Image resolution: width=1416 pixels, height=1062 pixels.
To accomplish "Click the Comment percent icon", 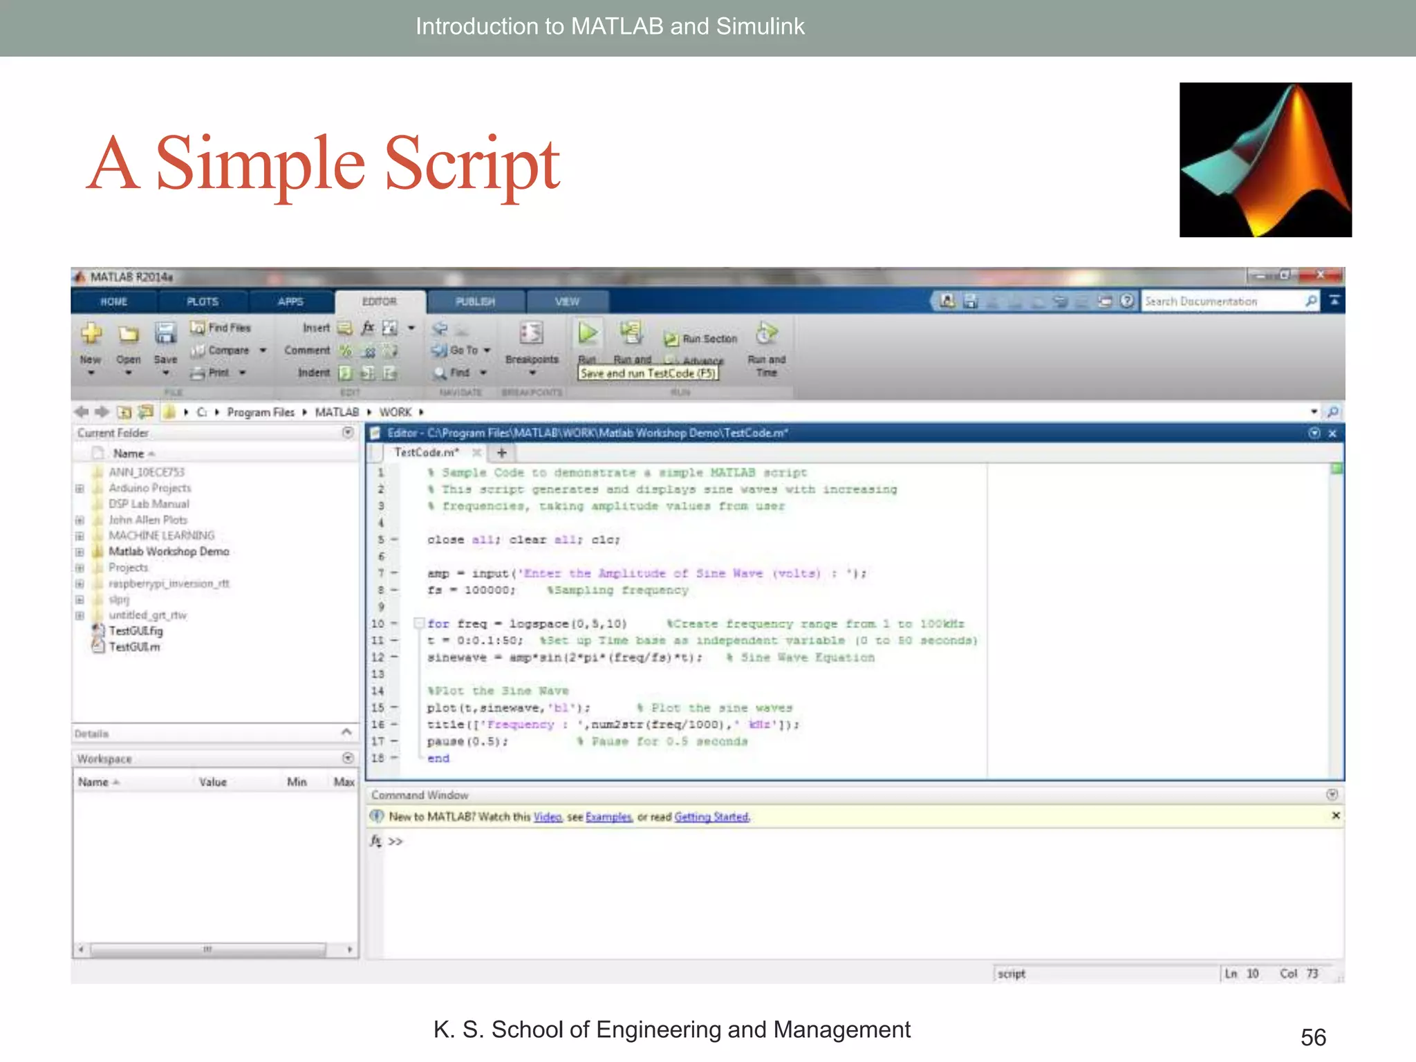I will pos(346,351).
